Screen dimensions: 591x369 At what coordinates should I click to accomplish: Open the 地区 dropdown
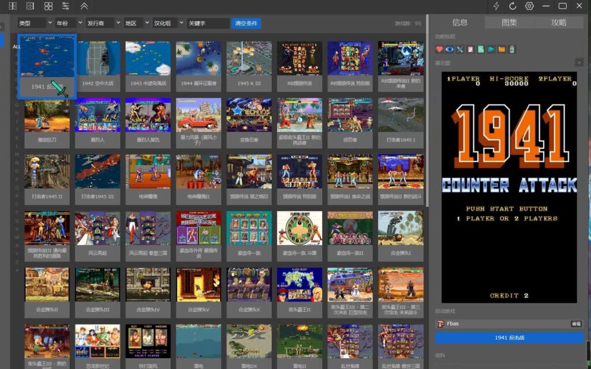pyautogui.click(x=136, y=23)
